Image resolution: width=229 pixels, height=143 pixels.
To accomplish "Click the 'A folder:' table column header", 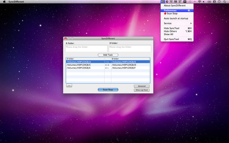I will 85,59.
